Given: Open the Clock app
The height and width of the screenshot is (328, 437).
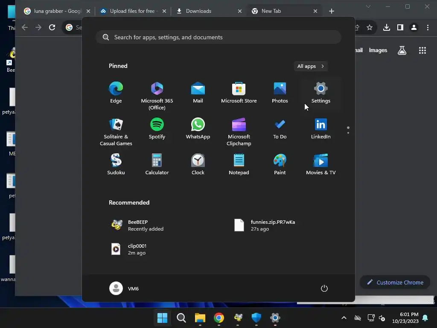Looking at the screenshot, I should coord(198,164).
